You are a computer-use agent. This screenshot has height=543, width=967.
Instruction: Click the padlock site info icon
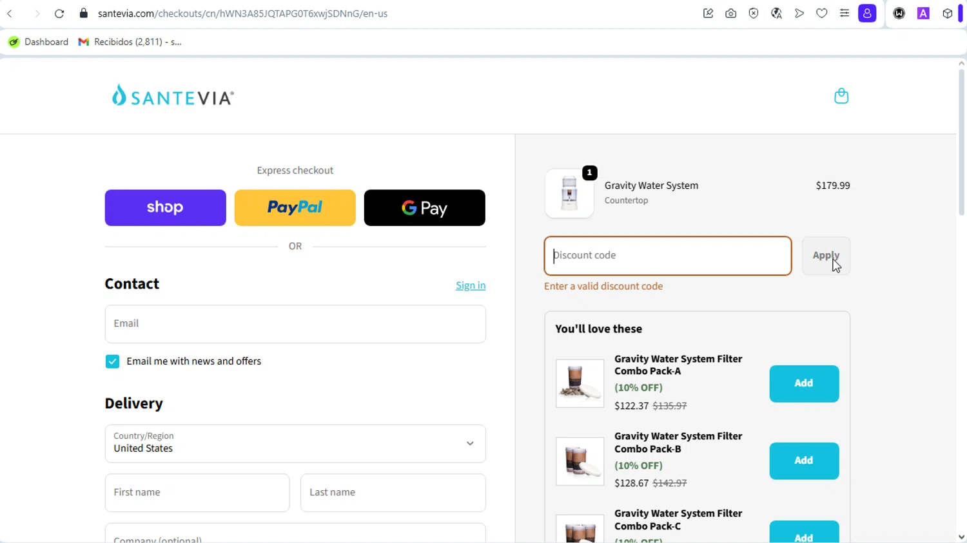point(83,14)
